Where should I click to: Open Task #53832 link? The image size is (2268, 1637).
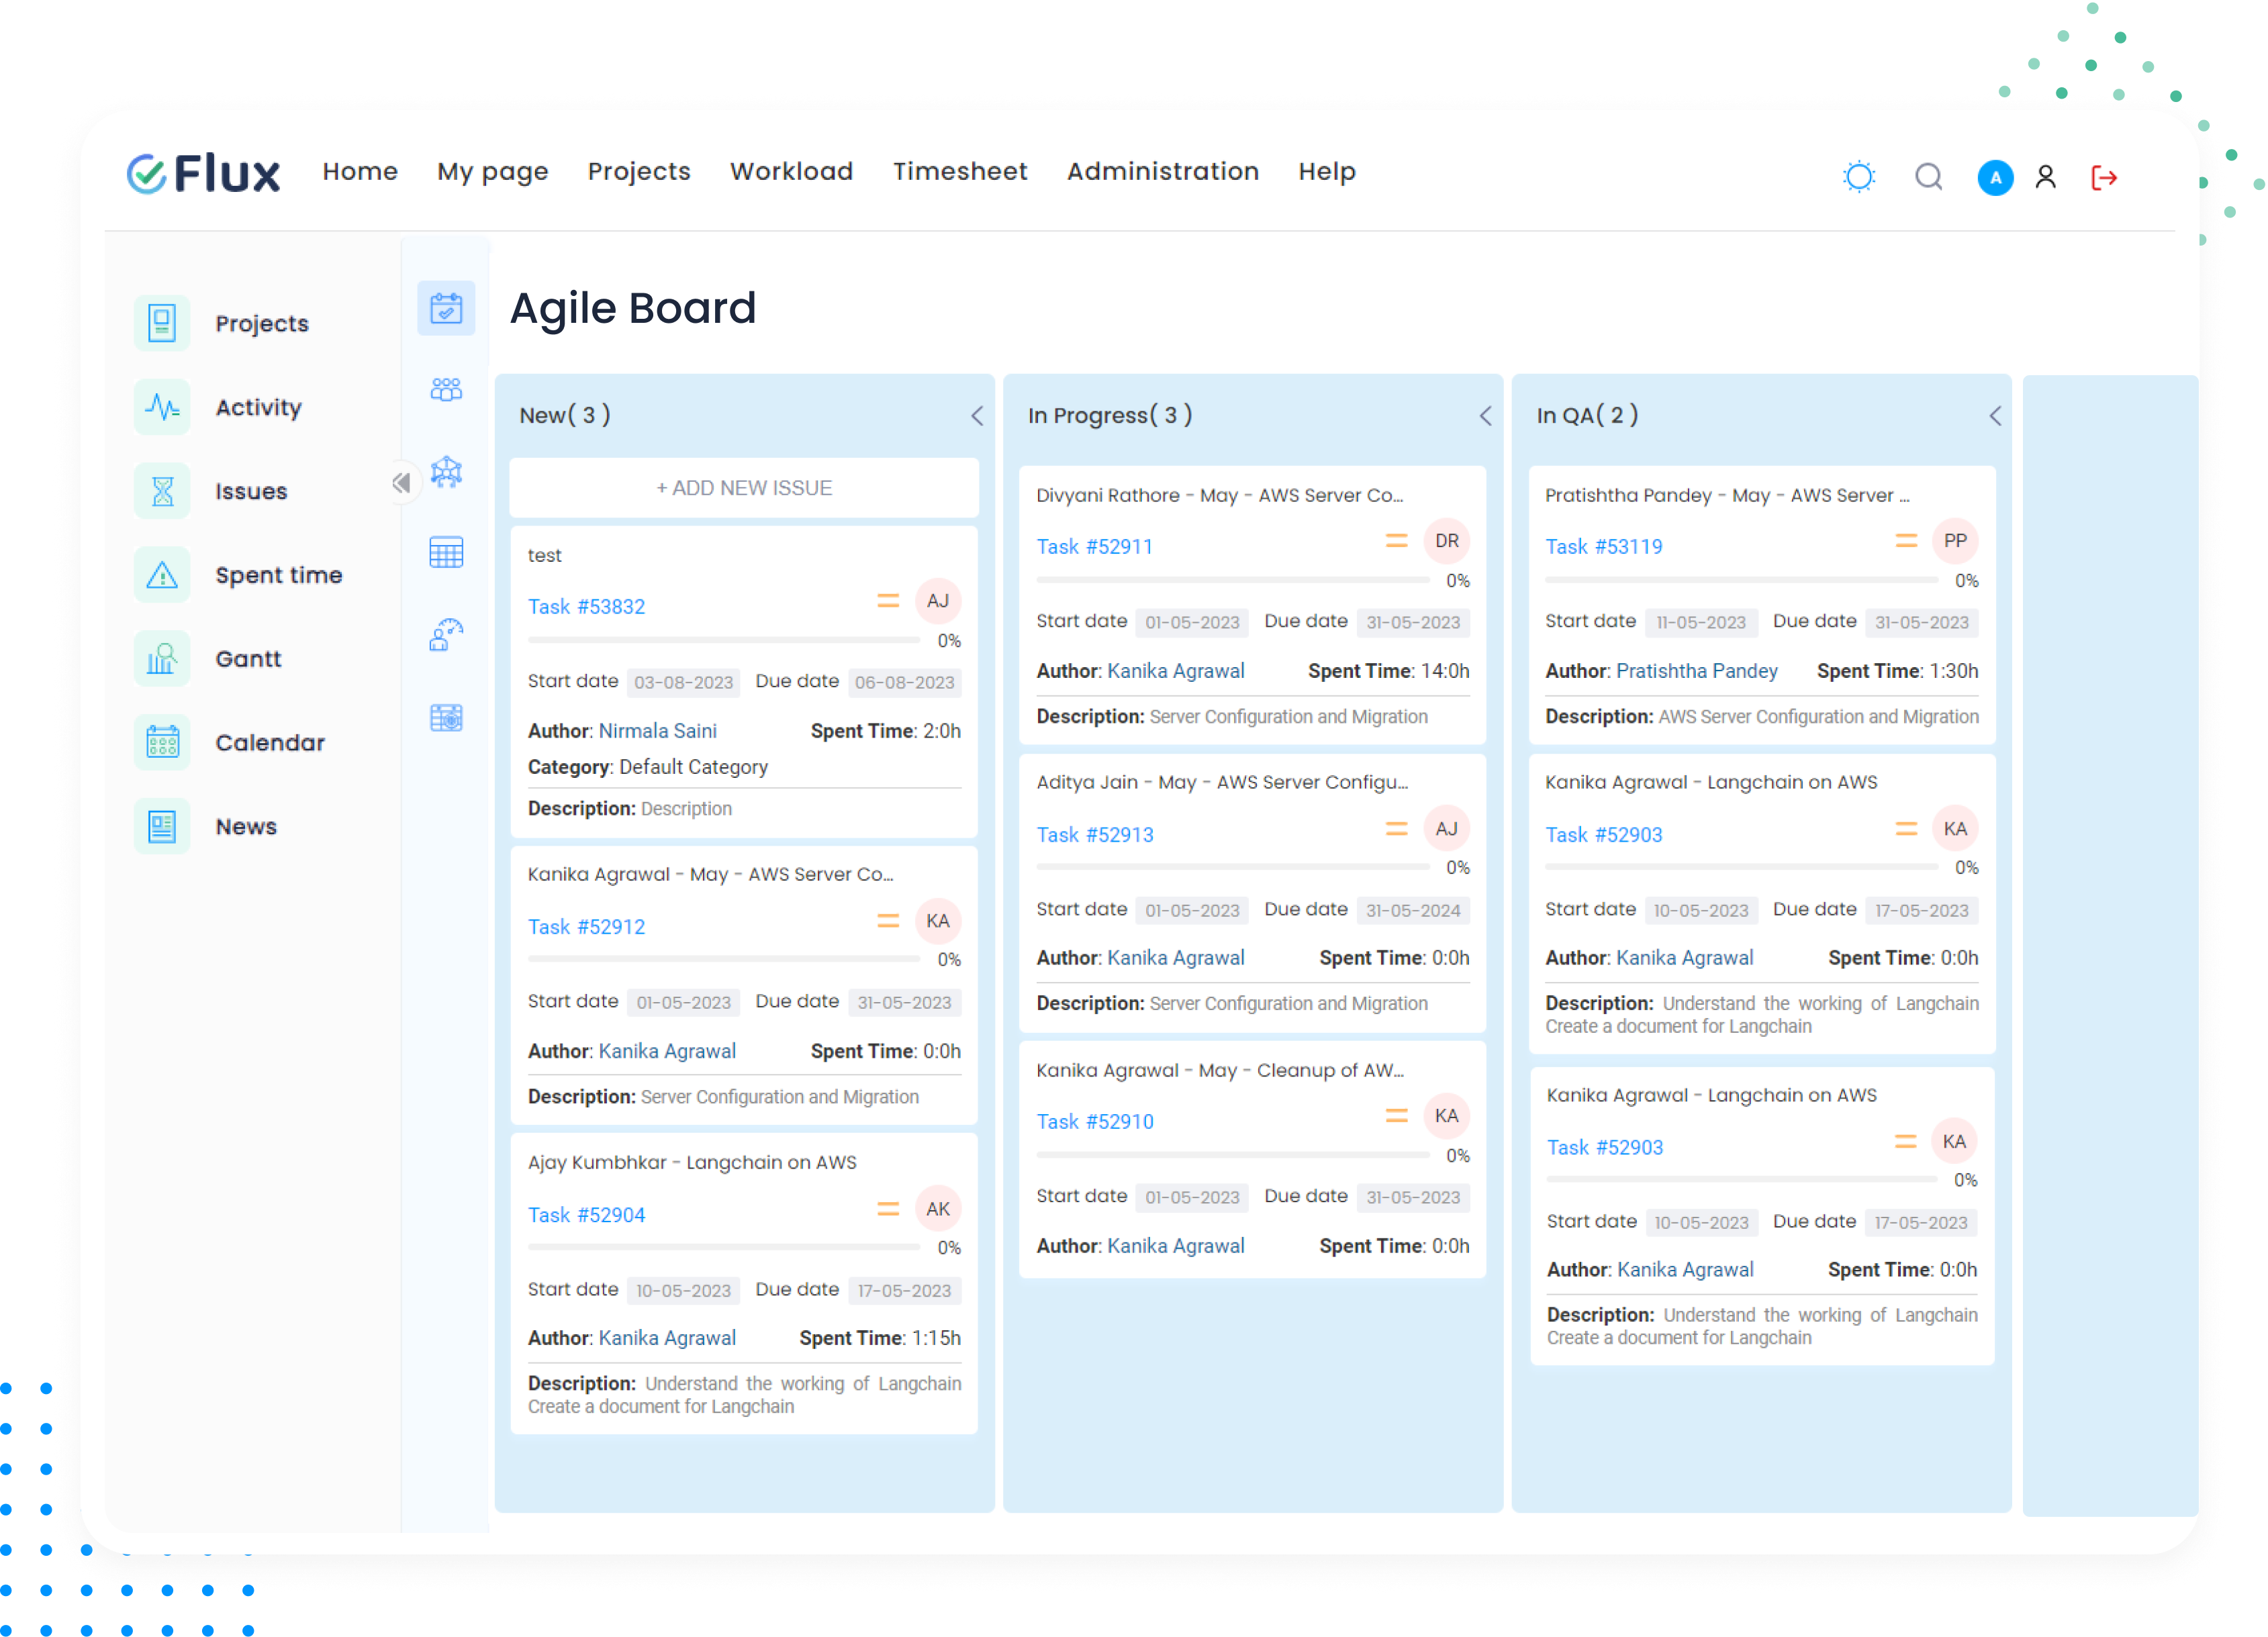586,607
